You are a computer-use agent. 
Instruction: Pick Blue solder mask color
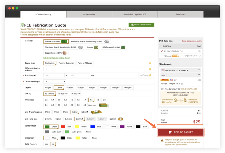(x=96, y=127)
